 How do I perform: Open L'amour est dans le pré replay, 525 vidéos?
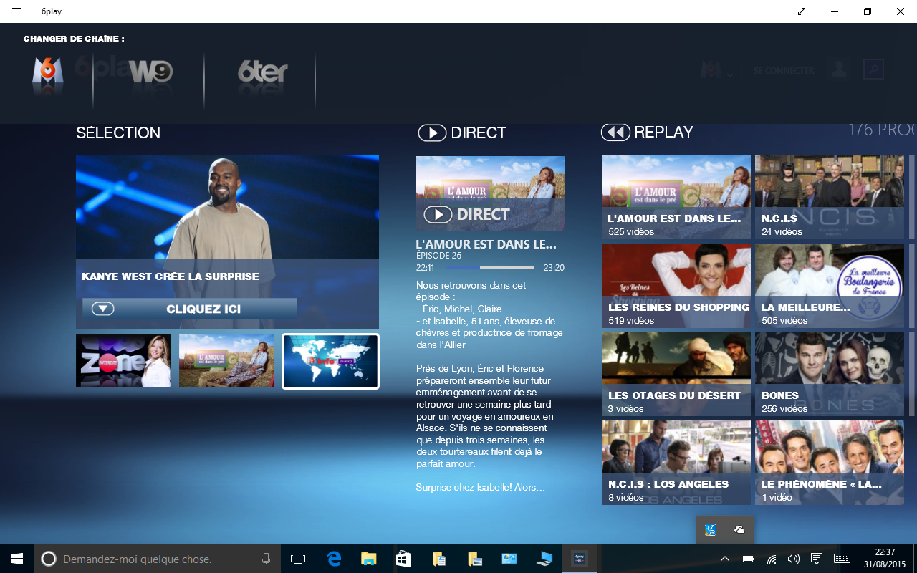click(676, 197)
